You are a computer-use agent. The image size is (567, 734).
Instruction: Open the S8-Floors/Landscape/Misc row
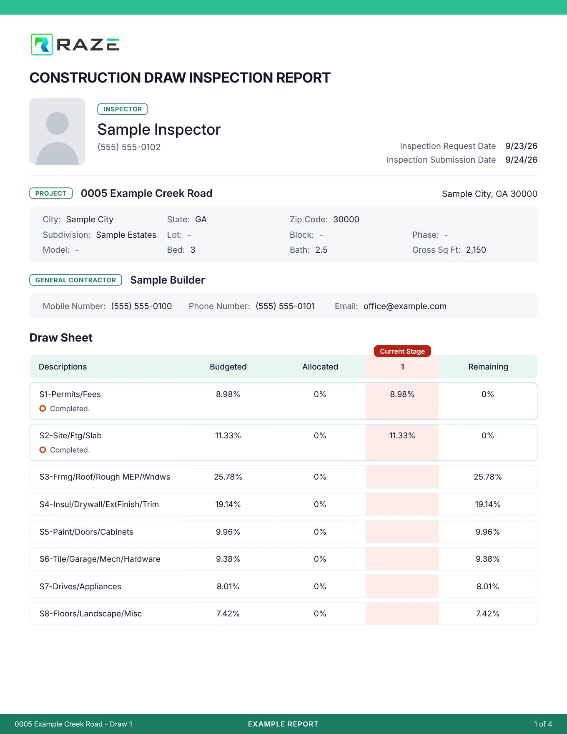click(x=283, y=613)
